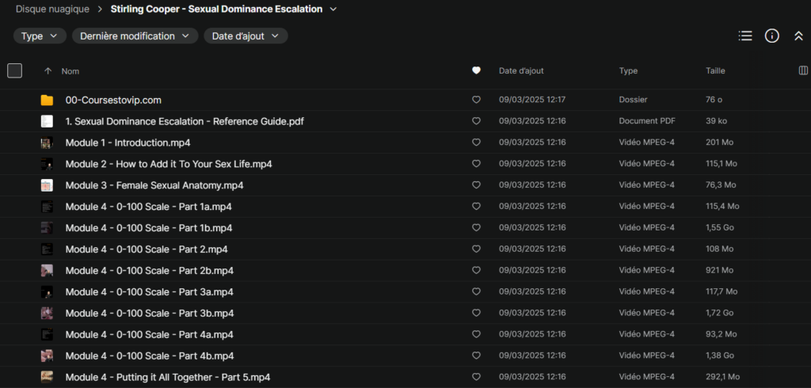Sort by Taille column header

click(x=715, y=71)
